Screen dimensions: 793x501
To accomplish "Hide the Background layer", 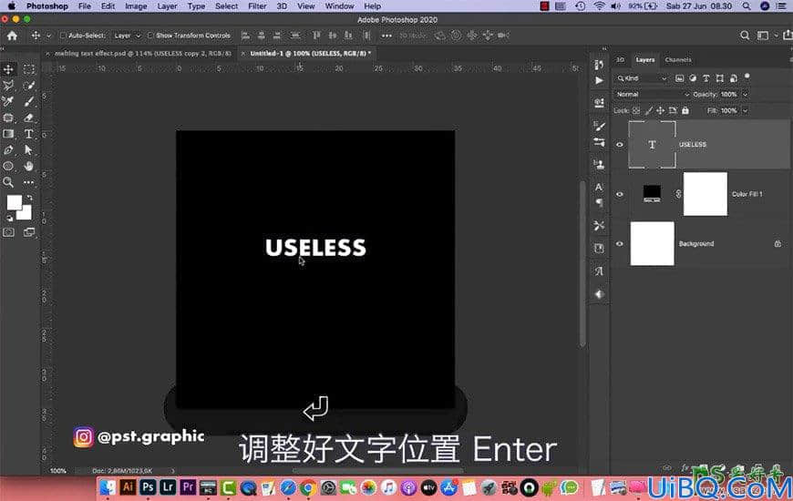I will point(620,244).
